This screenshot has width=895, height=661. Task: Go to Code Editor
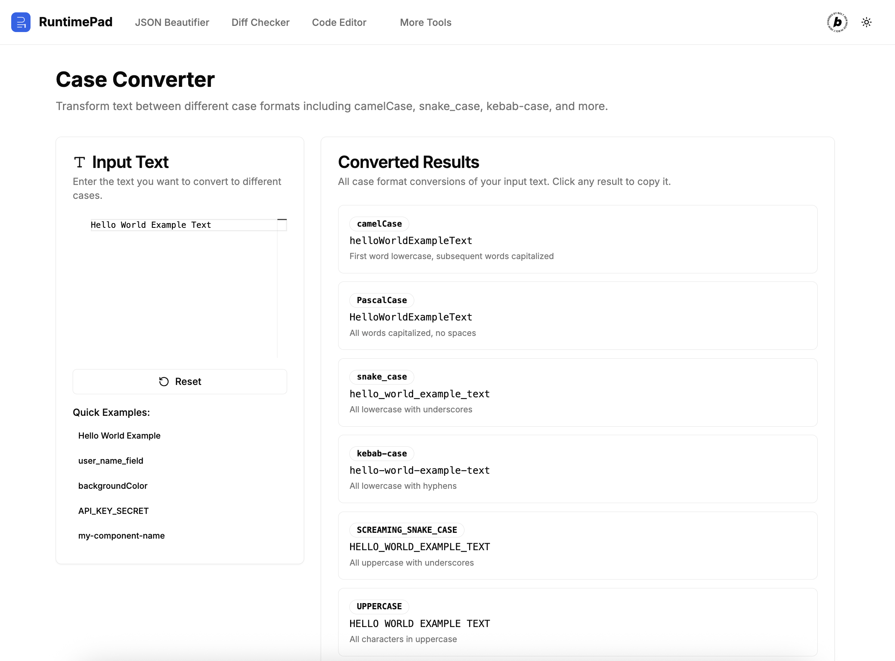tap(339, 22)
